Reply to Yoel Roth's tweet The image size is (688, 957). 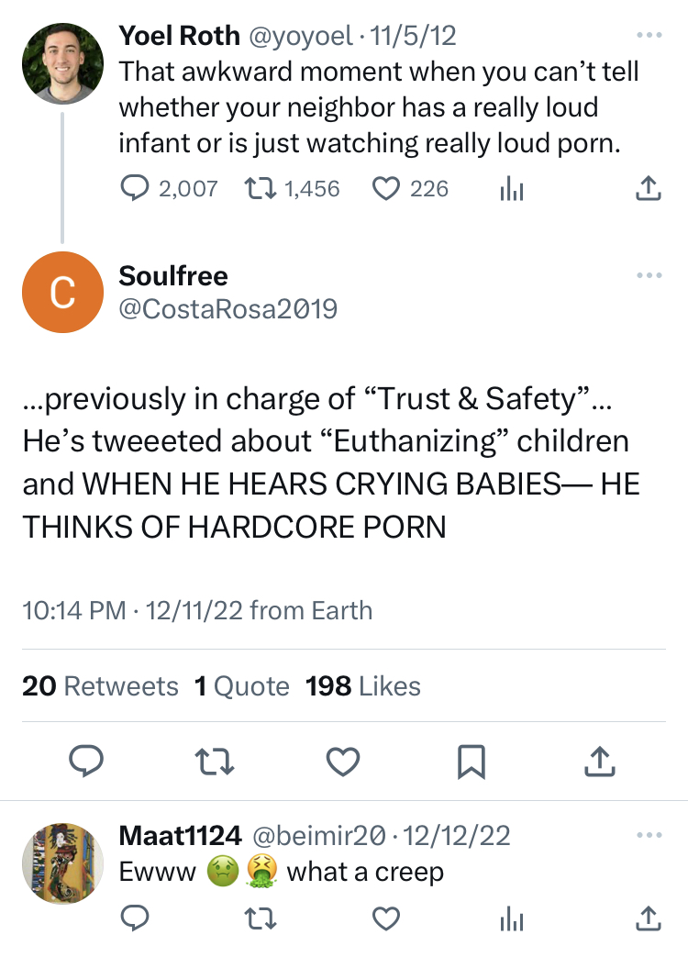(x=135, y=189)
